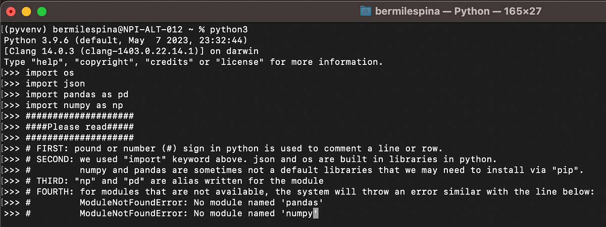The image size is (606, 227).
Task: Click the text cursor block after 'numpy'
Action: [x=316, y=214]
